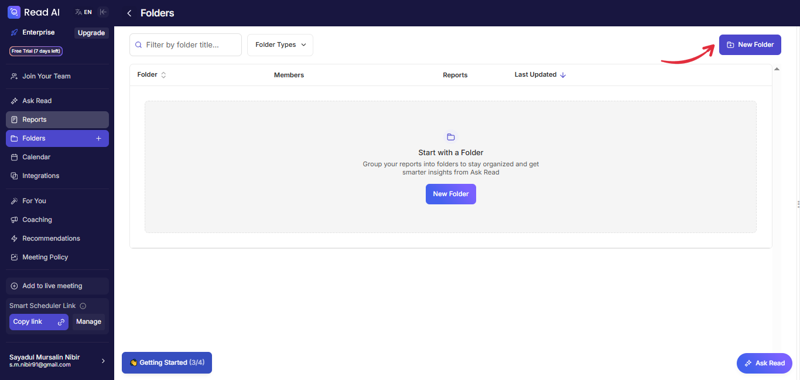Click the Join Your Team people icon

click(14, 76)
